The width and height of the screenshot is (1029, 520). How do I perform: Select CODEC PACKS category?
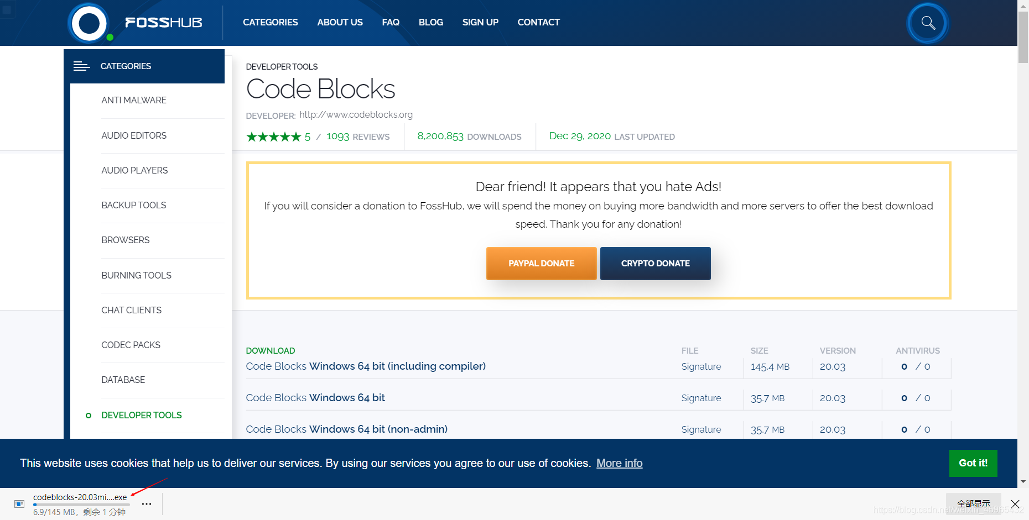131,345
